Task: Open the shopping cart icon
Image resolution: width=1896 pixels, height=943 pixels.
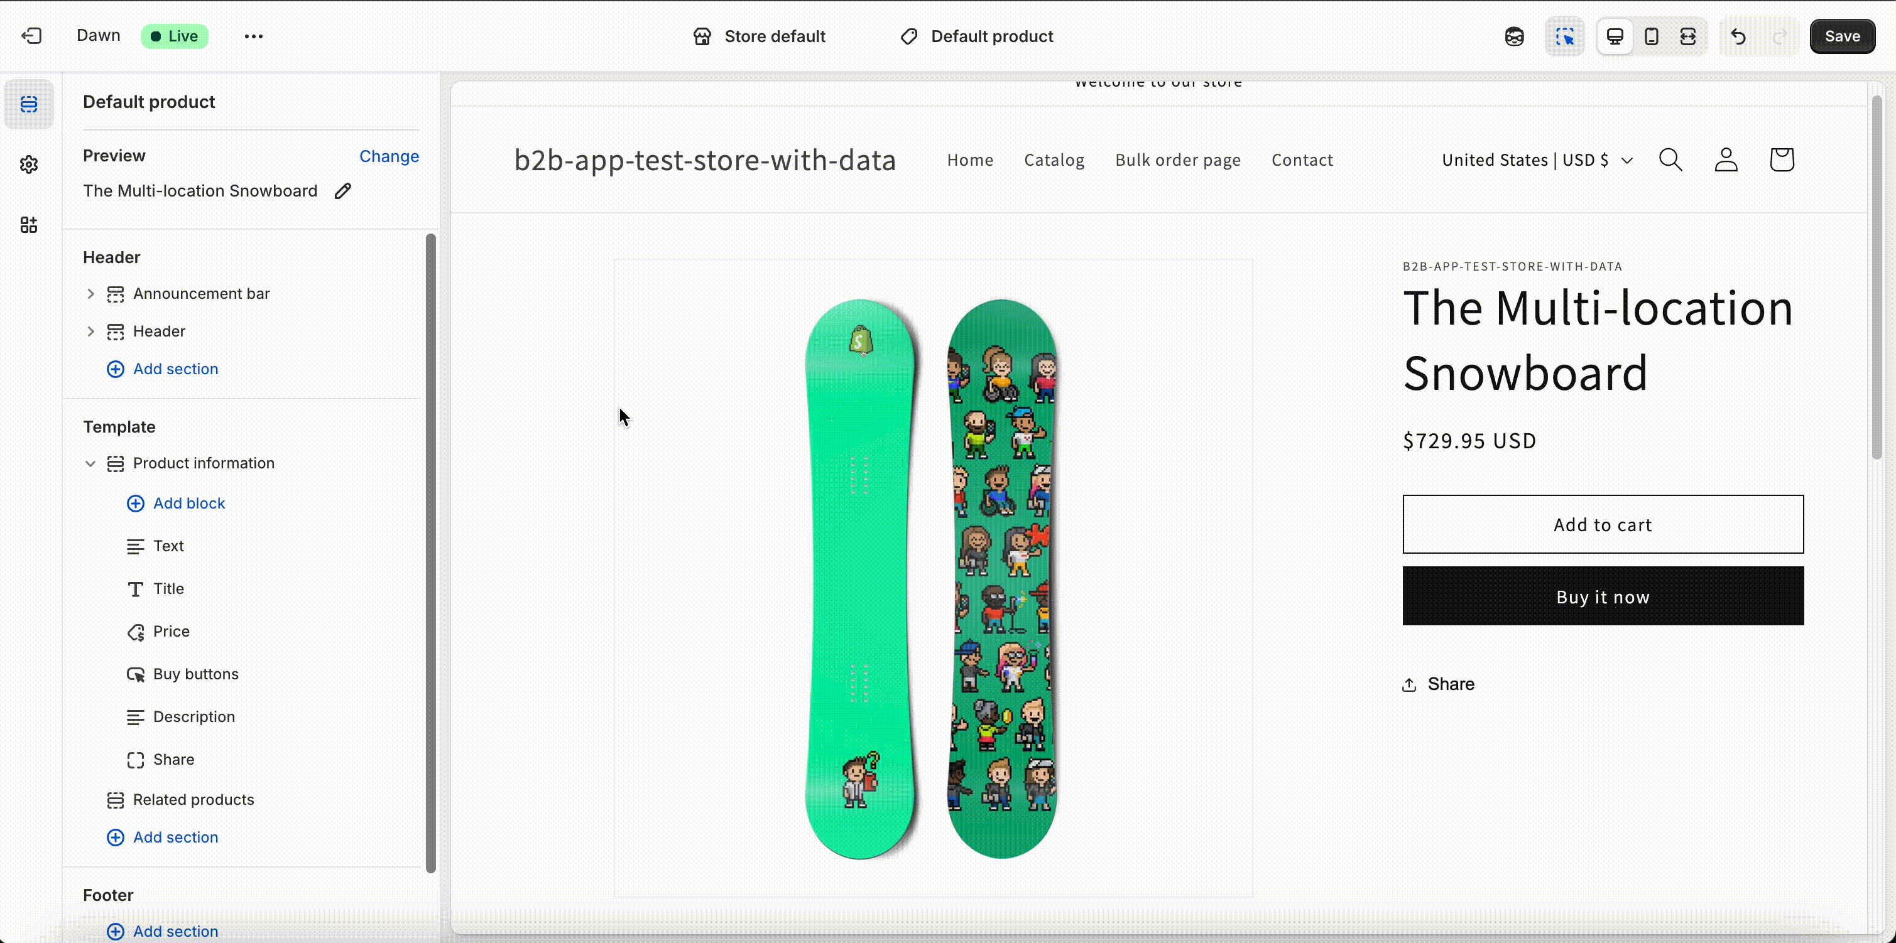Action: coord(1782,159)
